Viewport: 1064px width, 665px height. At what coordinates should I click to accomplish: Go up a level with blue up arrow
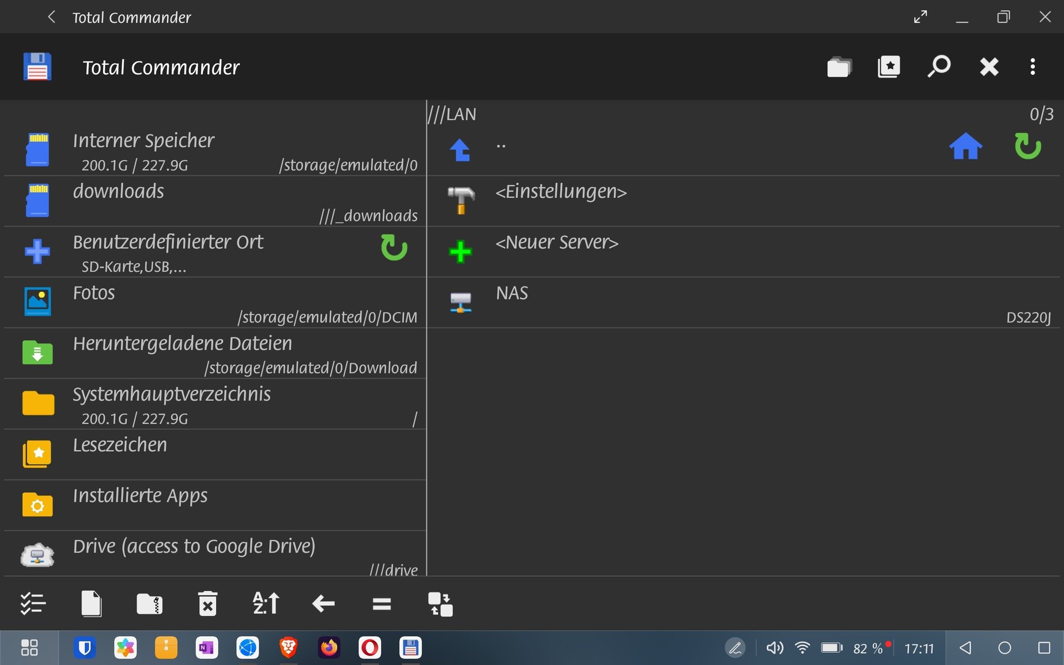pyautogui.click(x=460, y=150)
